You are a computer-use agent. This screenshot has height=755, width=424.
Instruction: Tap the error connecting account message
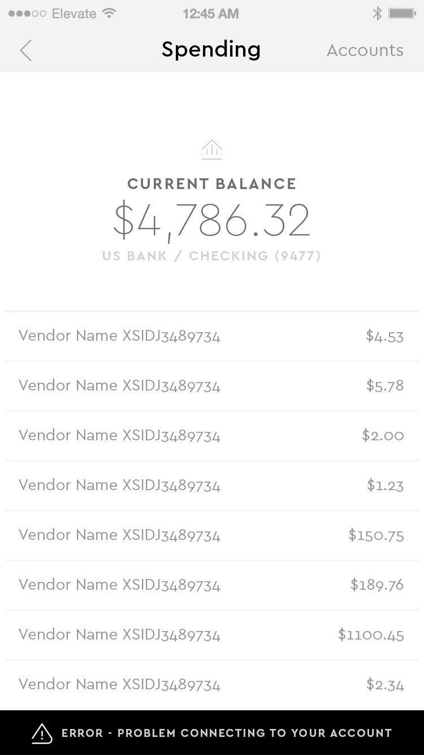coord(226,733)
